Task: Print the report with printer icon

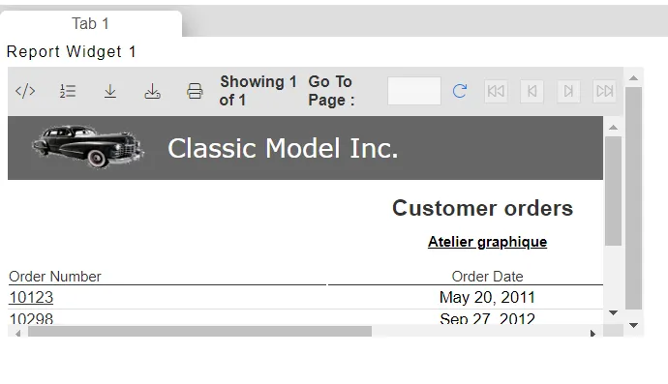Action: tap(195, 91)
